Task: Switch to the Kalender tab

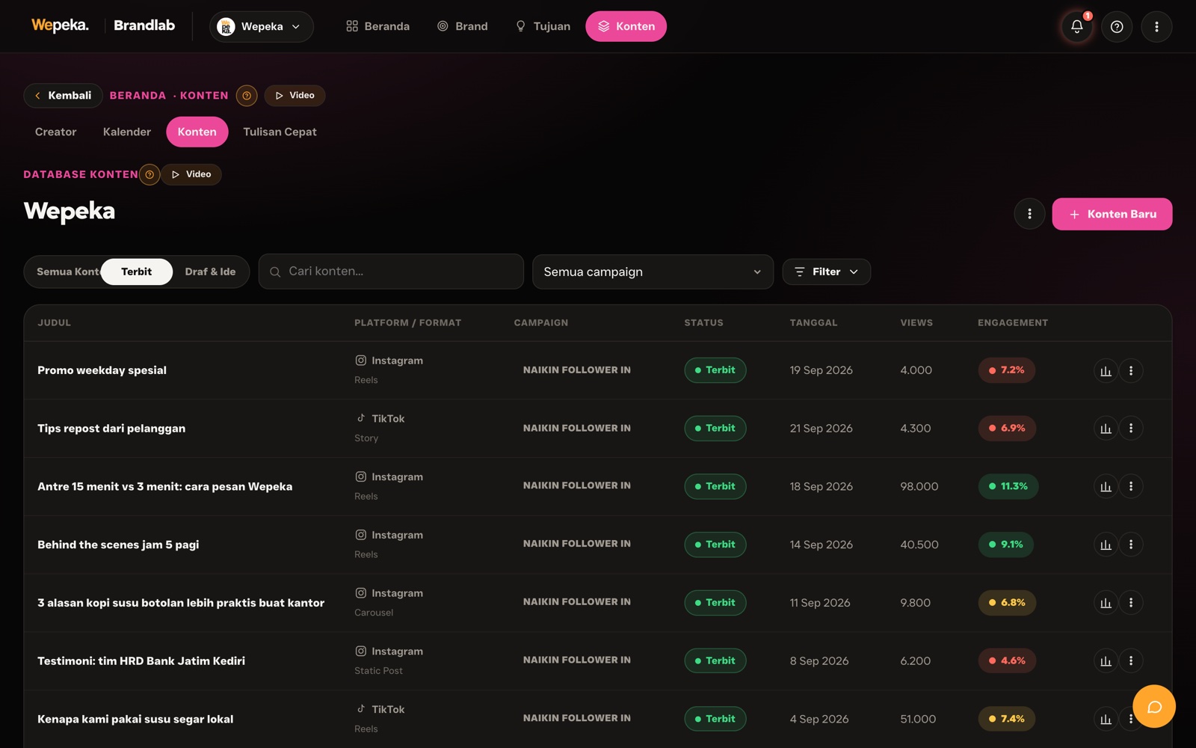Action: (127, 132)
